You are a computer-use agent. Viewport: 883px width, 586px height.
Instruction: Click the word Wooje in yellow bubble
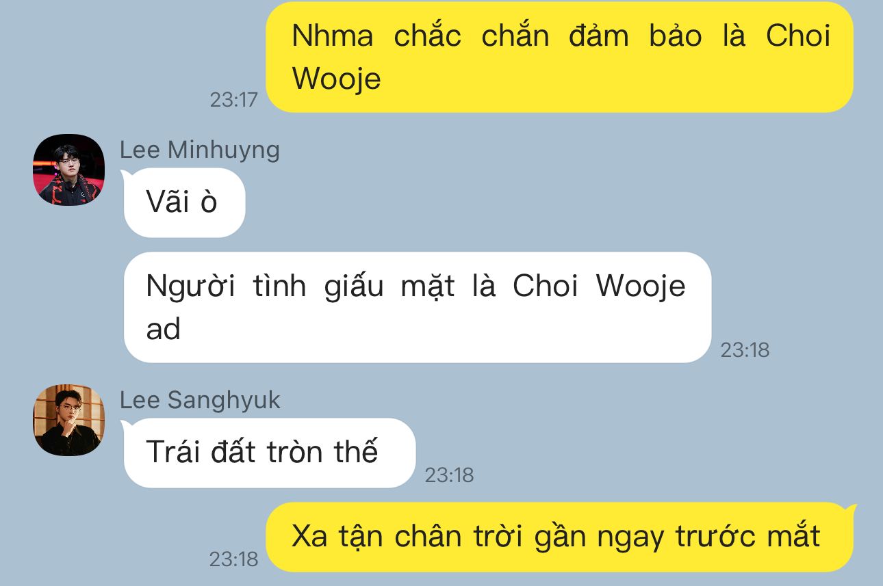click(336, 79)
